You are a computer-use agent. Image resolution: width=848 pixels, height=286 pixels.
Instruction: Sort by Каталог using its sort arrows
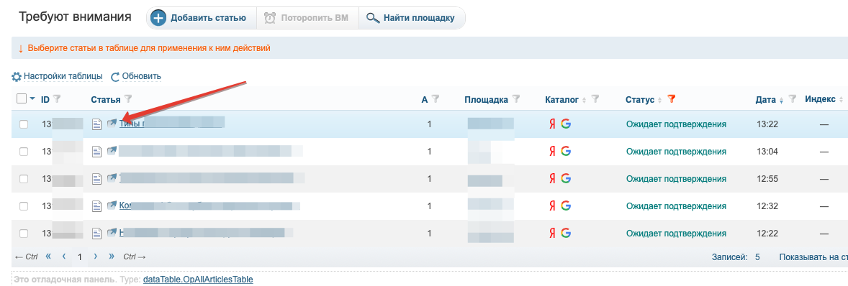pos(584,99)
